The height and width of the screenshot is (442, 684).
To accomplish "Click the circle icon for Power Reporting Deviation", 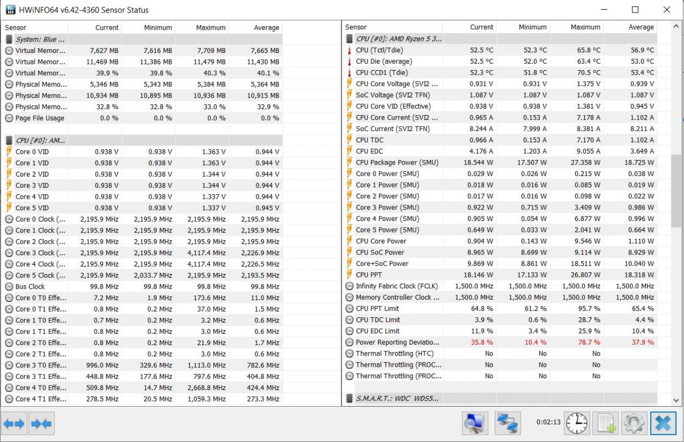I will click(350, 342).
